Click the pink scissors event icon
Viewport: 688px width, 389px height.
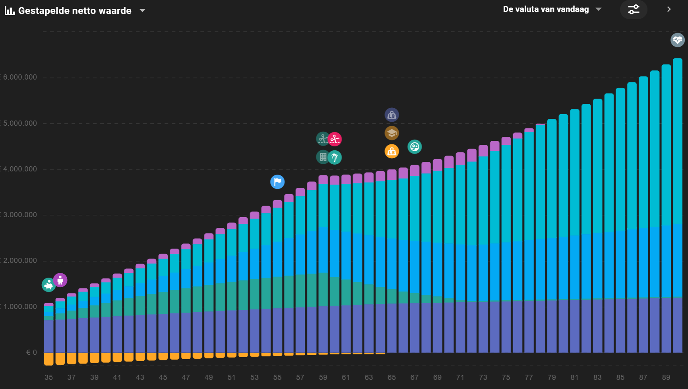335,139
